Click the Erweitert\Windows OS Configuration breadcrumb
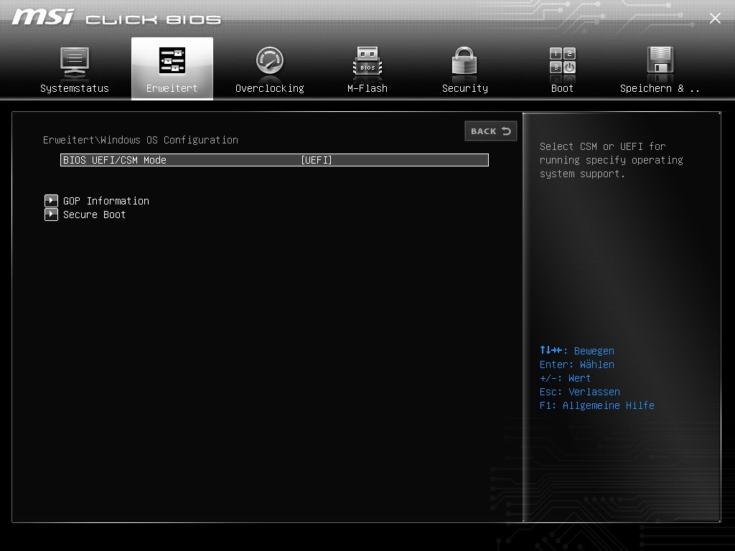 [141, 140]
